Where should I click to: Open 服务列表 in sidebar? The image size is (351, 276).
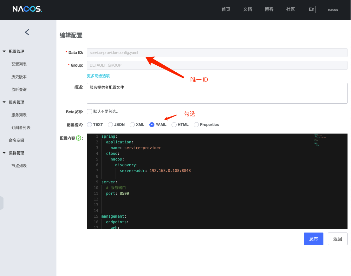click(x=19, y=115)
